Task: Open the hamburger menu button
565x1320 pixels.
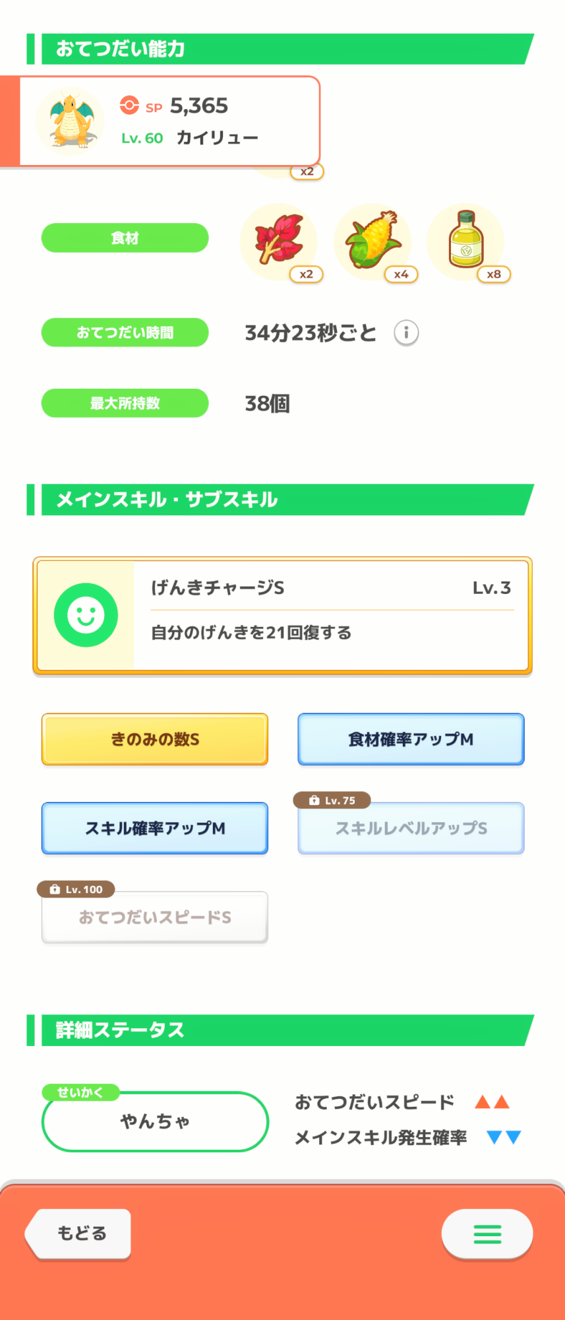Action: click(487, 1234)
